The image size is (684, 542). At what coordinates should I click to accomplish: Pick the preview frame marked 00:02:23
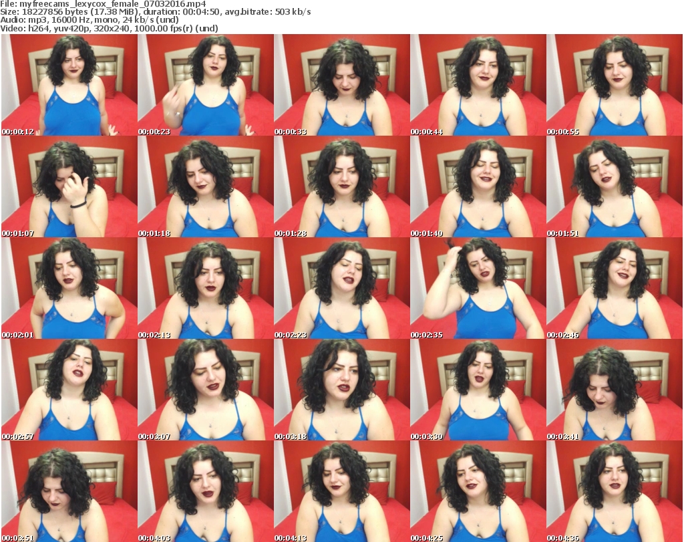click(x=342, y=289)
